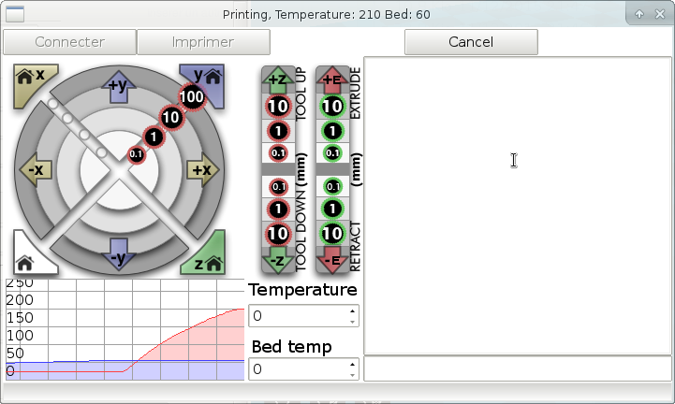Move +Y using the up arrow
The width and height of the screenshot is (675, 404).
coord(119,86)
